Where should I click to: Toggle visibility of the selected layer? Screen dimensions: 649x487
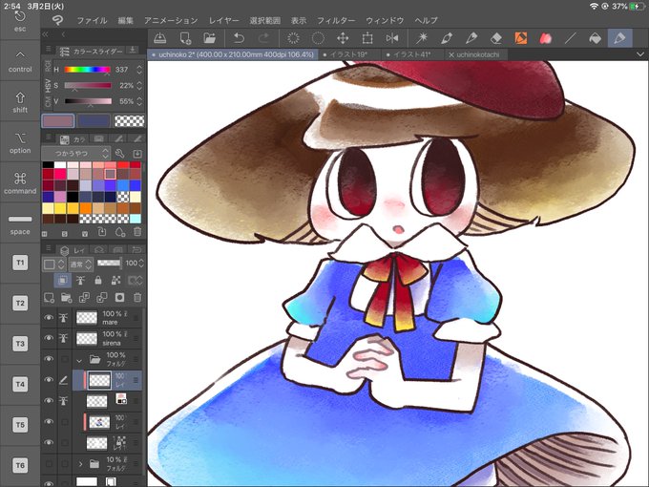point(49,380)
